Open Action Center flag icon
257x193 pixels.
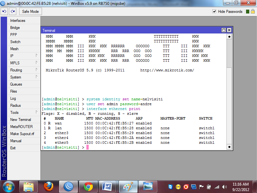[x=201, y=187]
